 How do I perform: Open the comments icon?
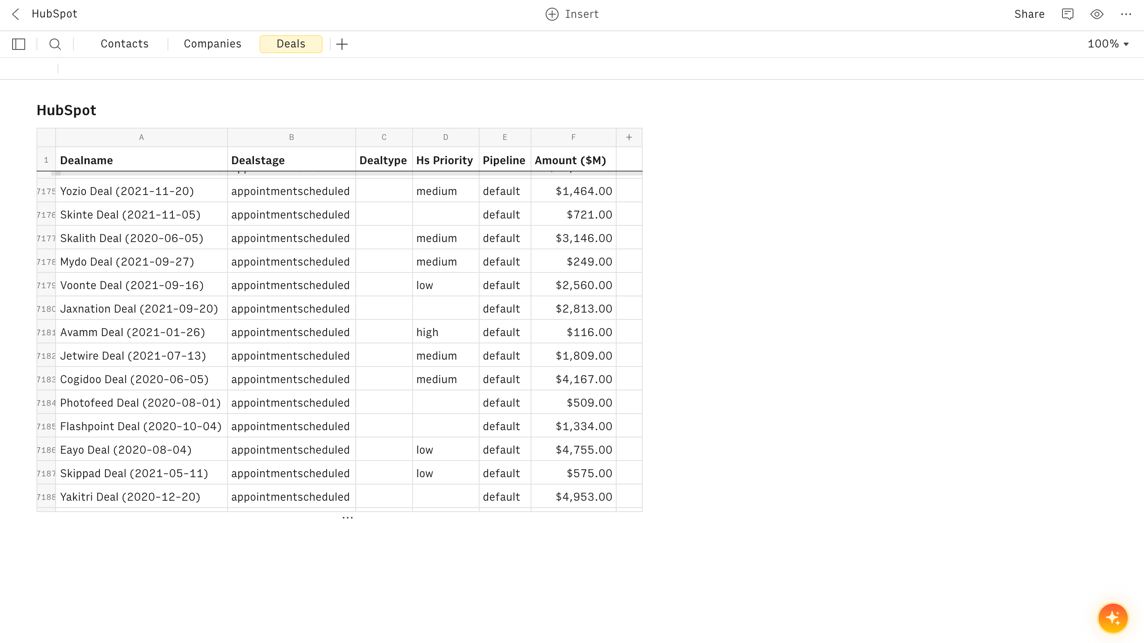[x=1068, y=14]
